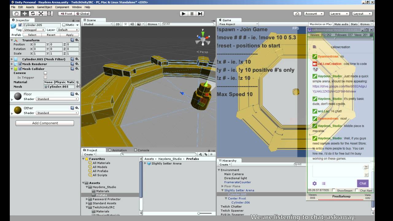Start Play mode

click(184, 14)
